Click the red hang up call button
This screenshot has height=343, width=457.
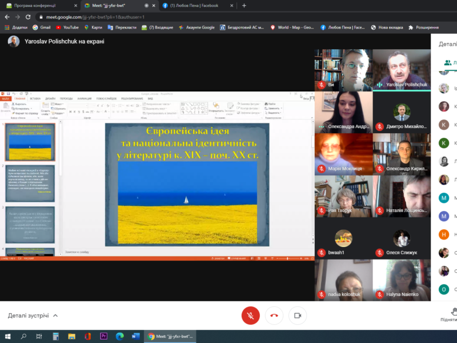(274, 315)
